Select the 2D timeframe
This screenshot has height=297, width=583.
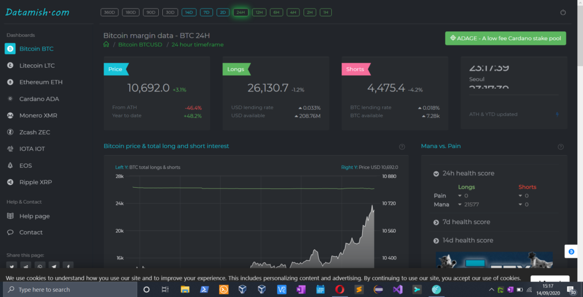(x=223, y=13)
